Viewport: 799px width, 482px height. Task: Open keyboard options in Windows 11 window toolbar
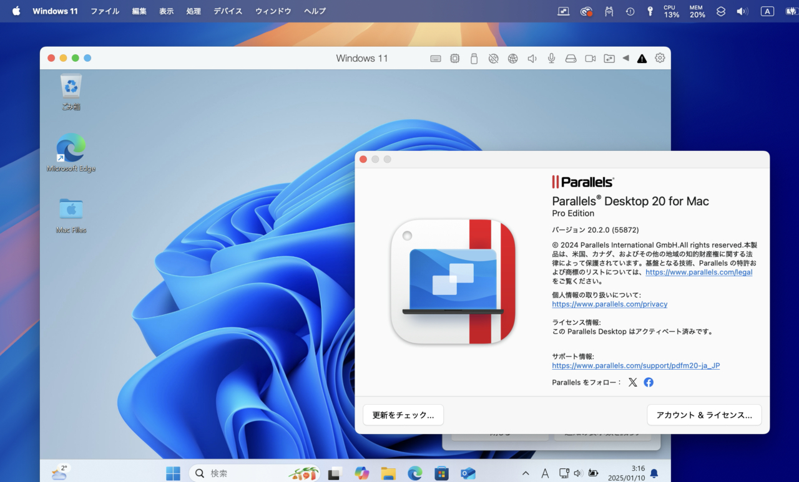tap(436, 59)
